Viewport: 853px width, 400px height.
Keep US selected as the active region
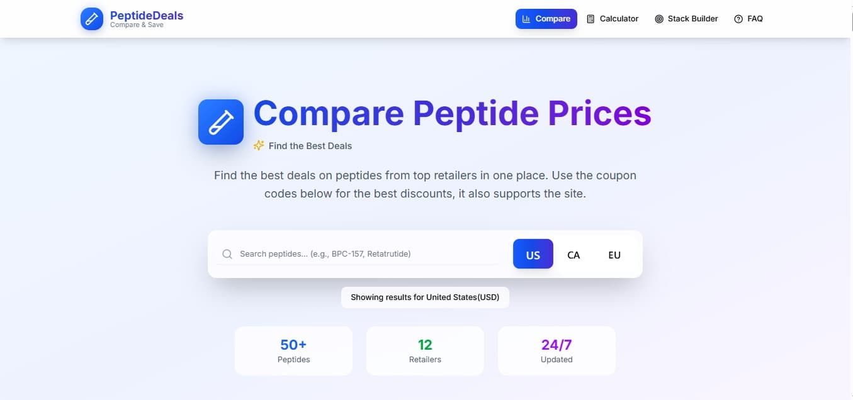tap(533, 254)
